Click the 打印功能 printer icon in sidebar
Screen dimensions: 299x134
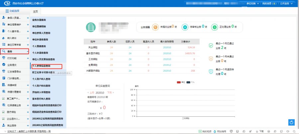(x=4, y=58)
